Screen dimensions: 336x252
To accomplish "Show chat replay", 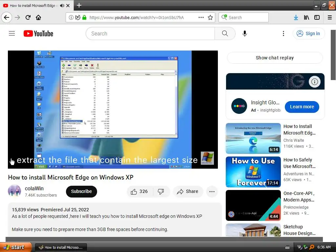I will tap(275, 58).
